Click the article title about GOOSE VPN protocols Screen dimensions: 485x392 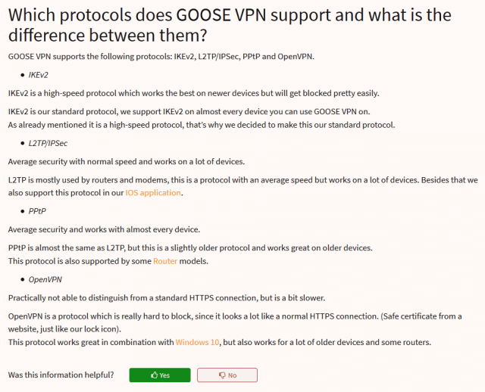[230, 25]
